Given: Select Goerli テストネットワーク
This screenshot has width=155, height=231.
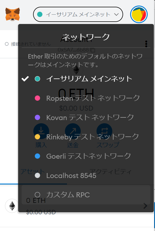Looking at the screenshot, I should click(86, 156).
